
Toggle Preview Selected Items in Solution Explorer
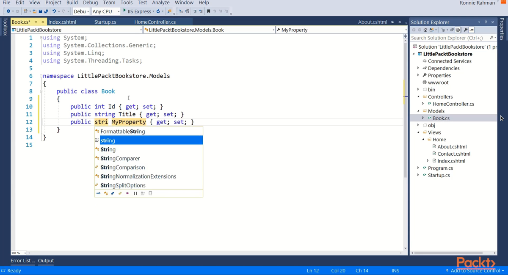click(x=472, y=30)
